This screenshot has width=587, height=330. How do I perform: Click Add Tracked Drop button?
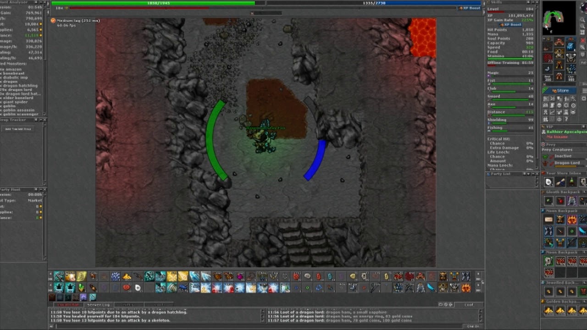point(18,129)
